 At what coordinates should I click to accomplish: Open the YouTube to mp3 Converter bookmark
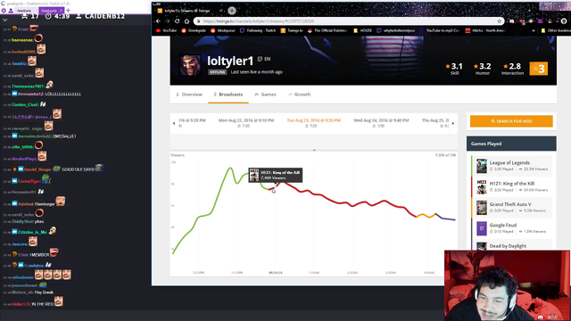pyautogui.click(x=440, y=30)
